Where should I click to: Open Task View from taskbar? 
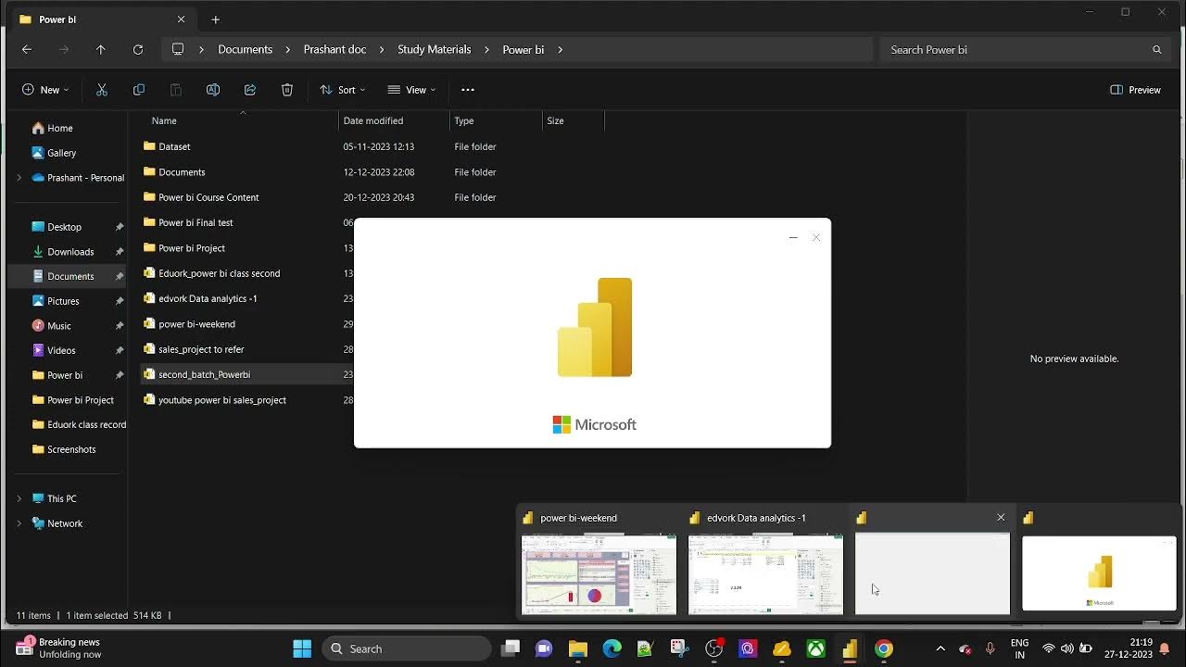coord(511,648)
